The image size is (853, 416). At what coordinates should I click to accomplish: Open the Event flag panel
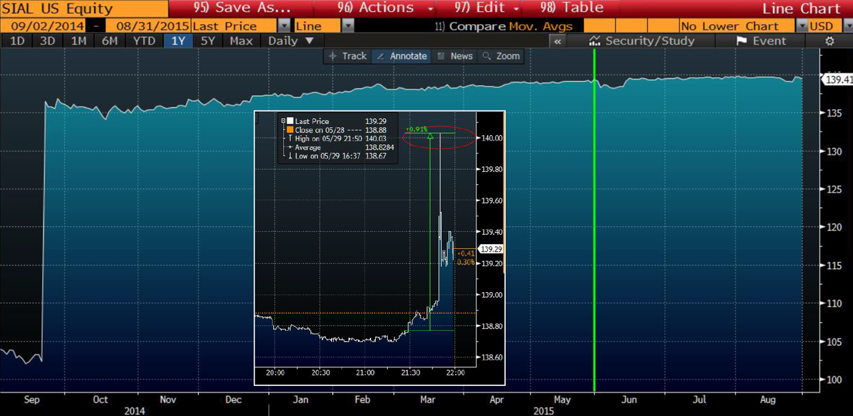click(x=761, y=41)
